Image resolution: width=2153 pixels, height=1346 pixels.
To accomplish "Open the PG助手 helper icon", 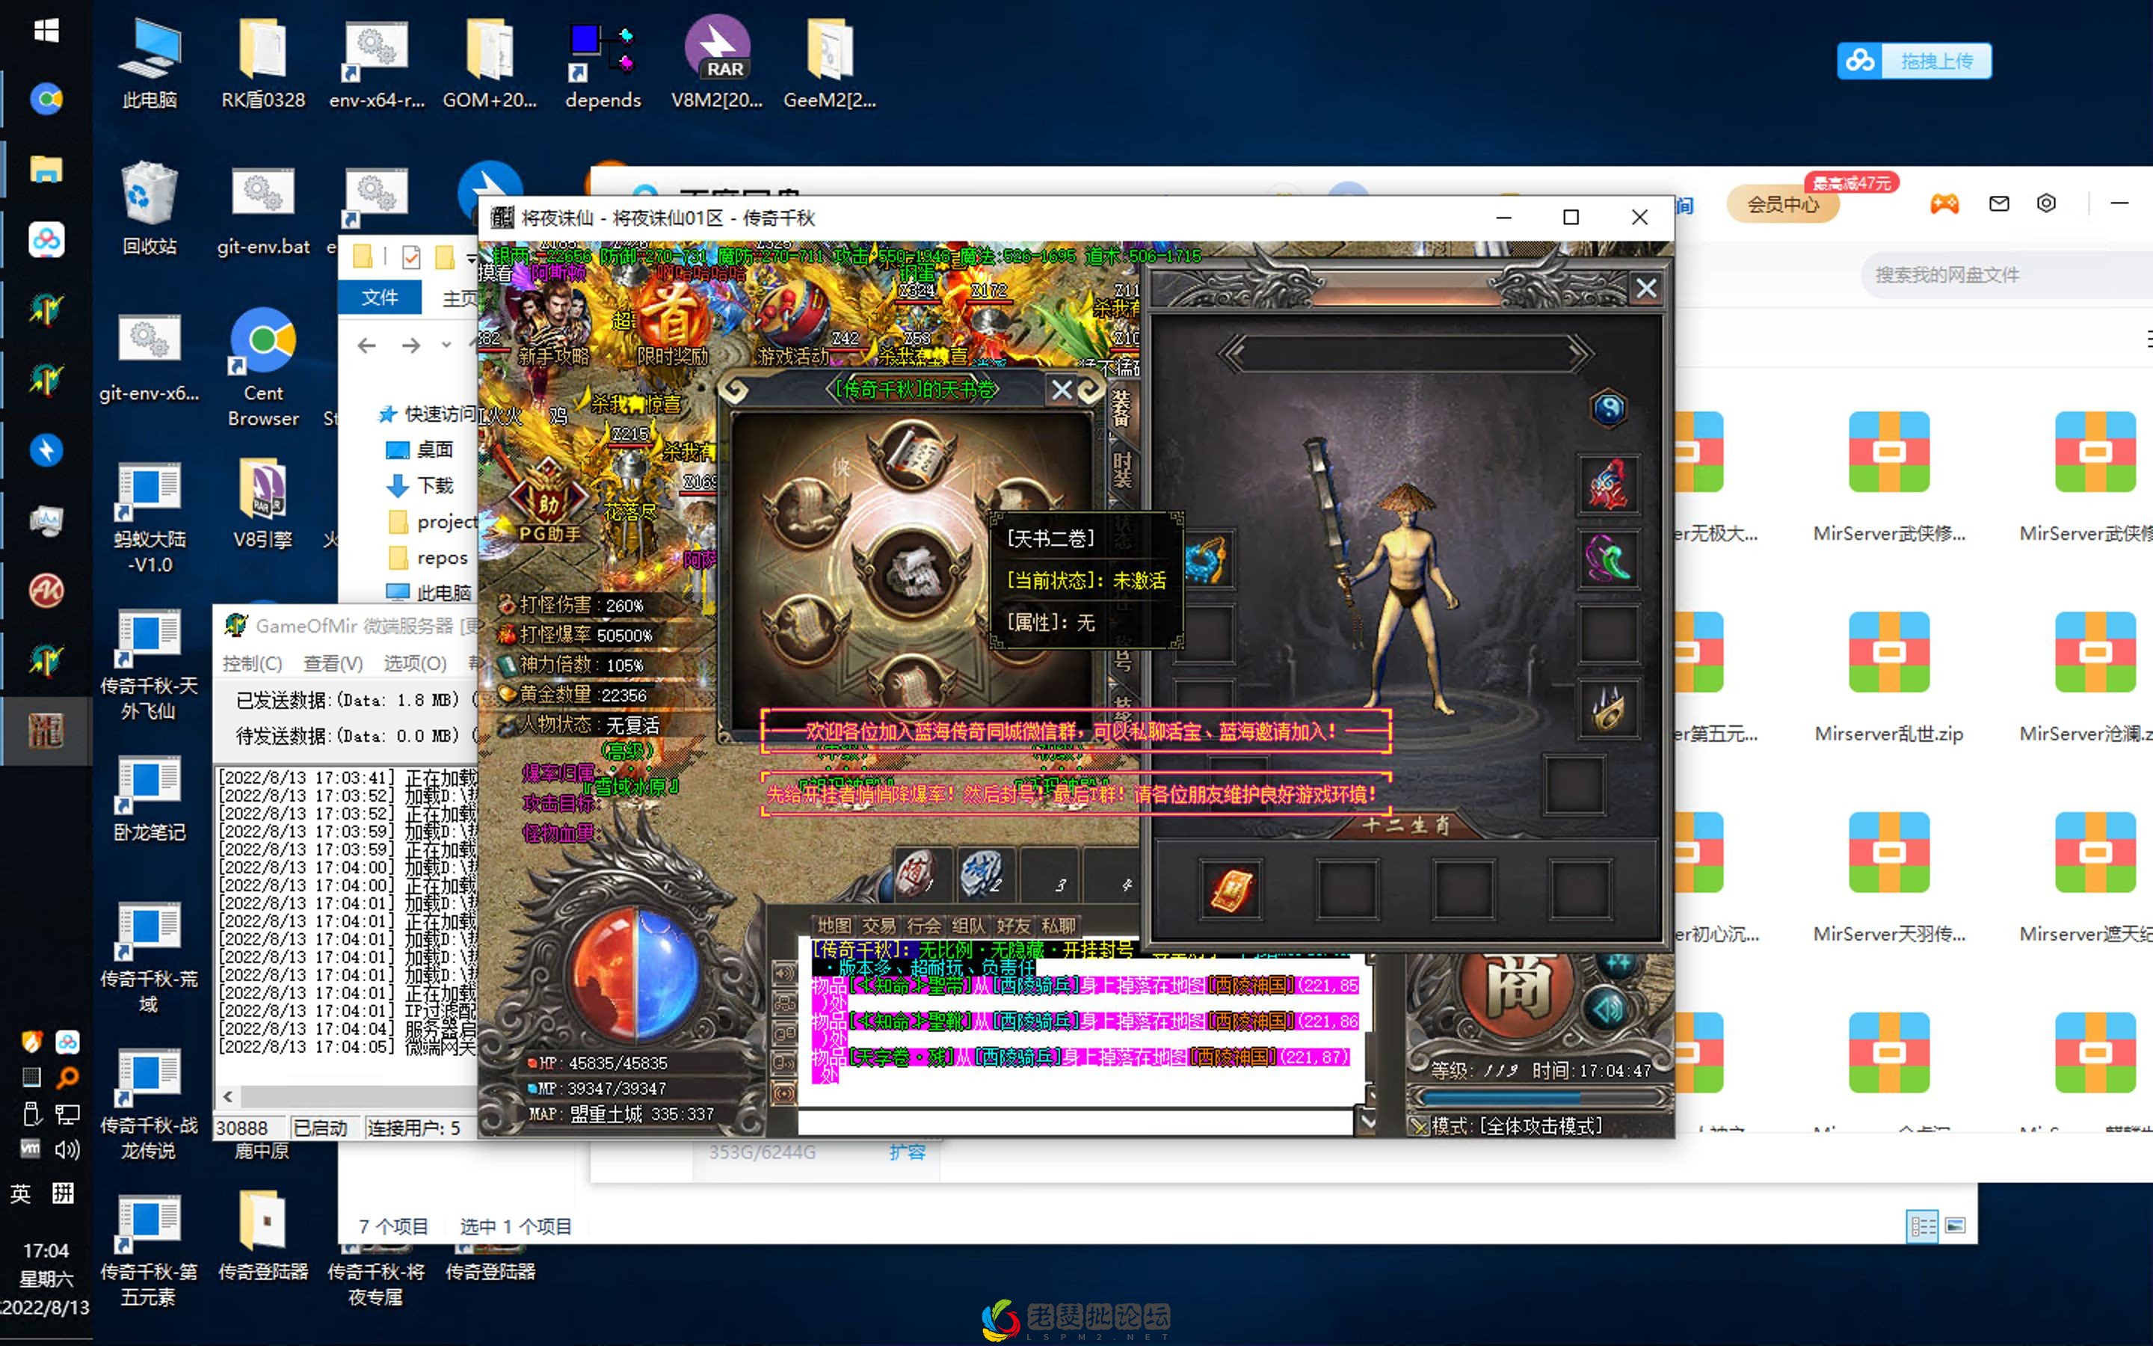I will (549, 500).
